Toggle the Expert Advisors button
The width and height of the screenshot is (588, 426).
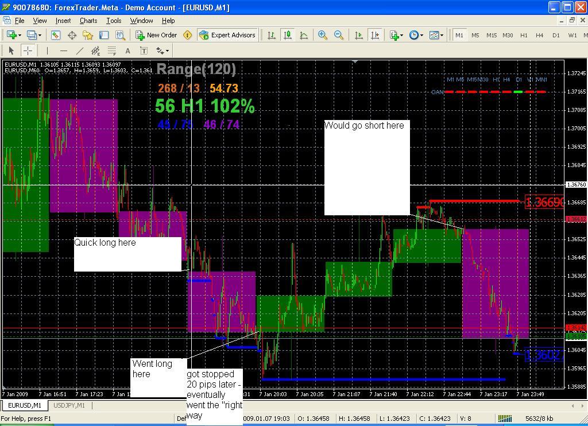tap(227, 35)
